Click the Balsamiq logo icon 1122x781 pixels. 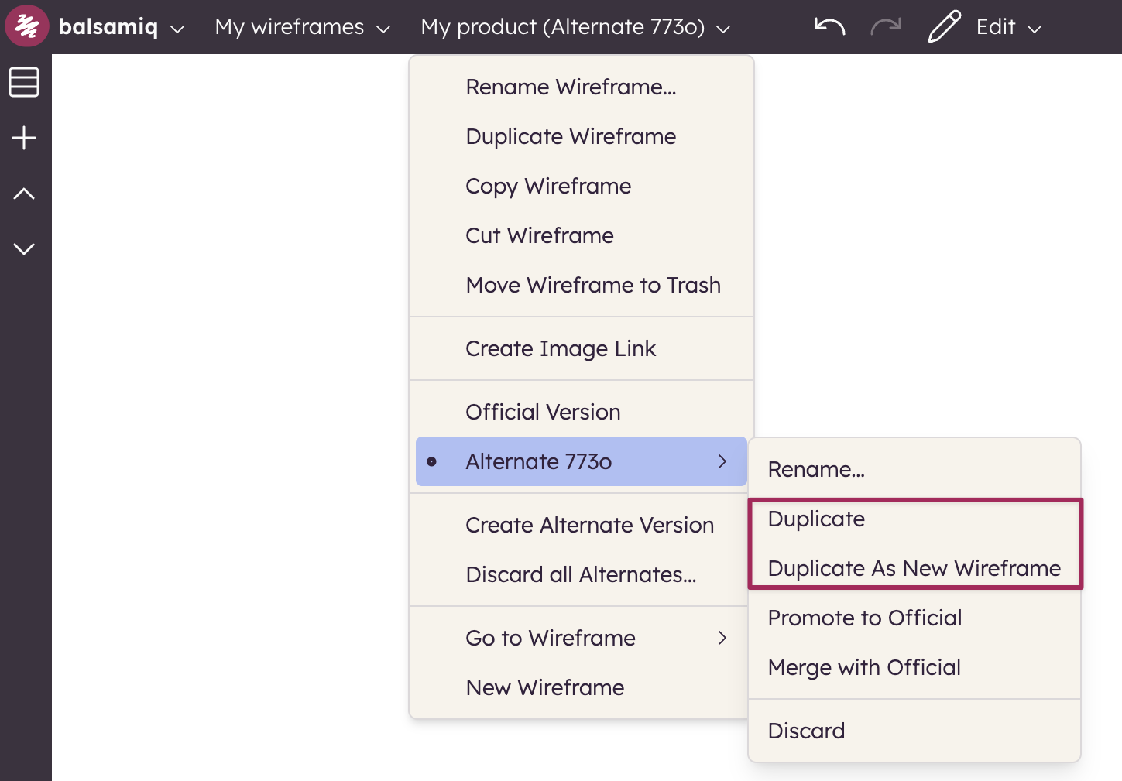tap(27, 26)
